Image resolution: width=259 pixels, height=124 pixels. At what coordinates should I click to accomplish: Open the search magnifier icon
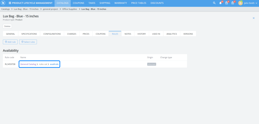coord(214,3)
